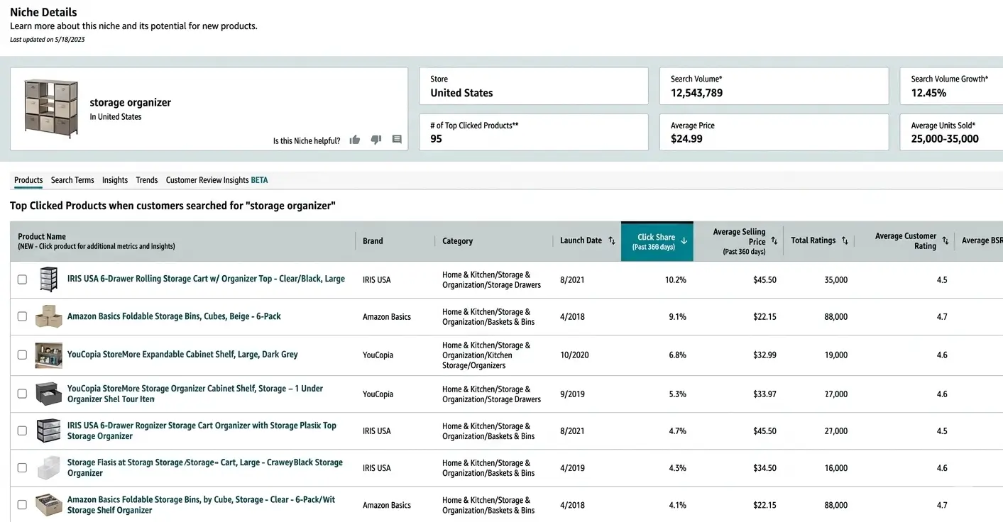Open IRIS USA 6-Drawer Rognizer Storage Cart link
The width and height of the screenshot is (1003, 522).
[x=202, y=431]
